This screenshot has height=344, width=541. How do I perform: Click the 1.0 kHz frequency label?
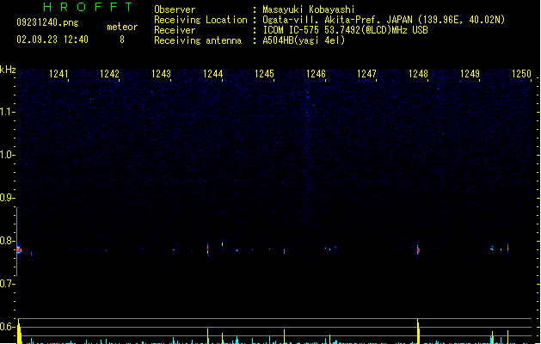[7, 155]
